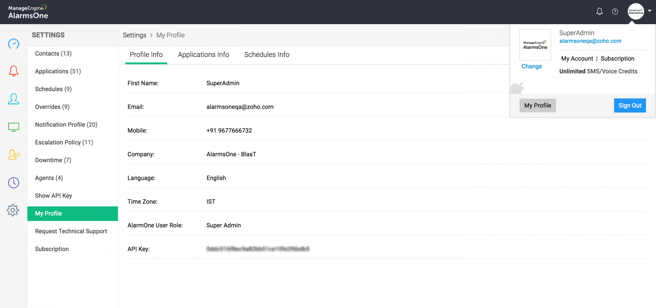Open Contacts (13) settings item
This screenshot has height=308, width=656.
(53, 53)
